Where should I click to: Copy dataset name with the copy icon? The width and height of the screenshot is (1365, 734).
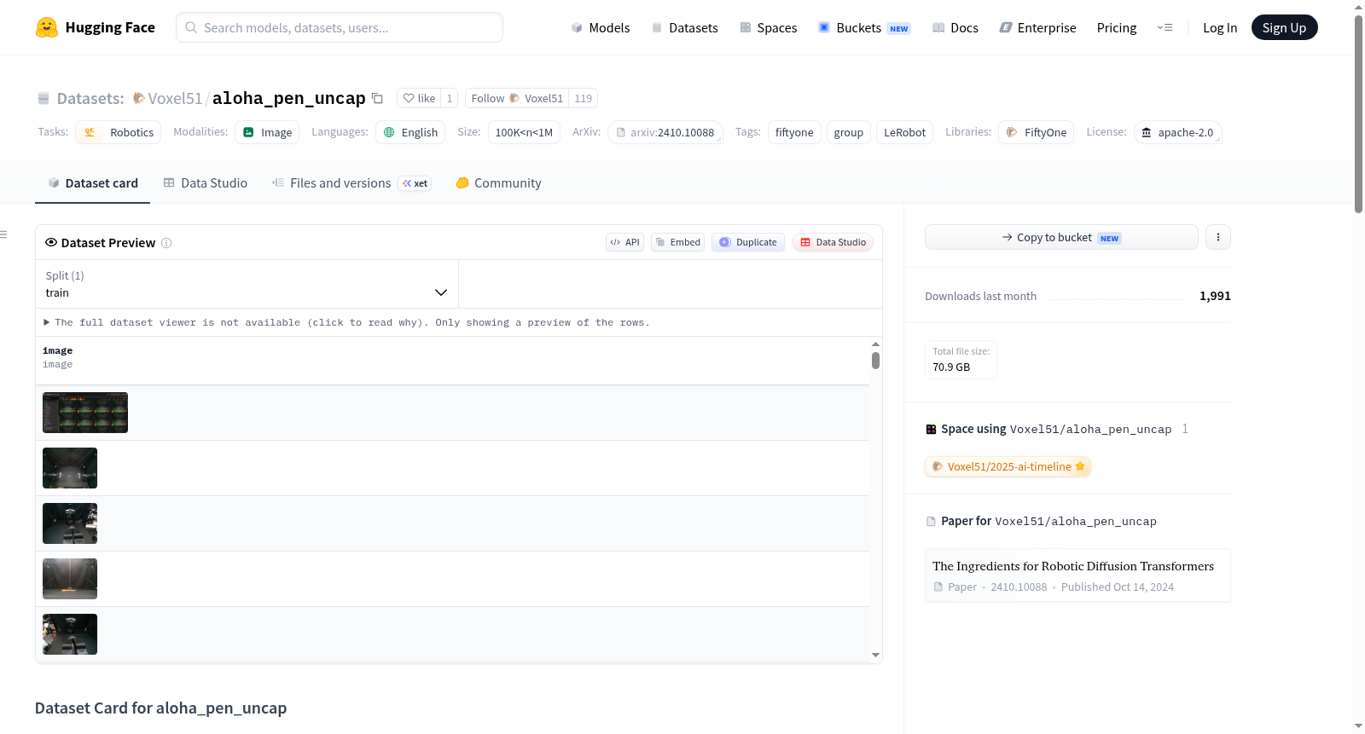pos(377,98)
